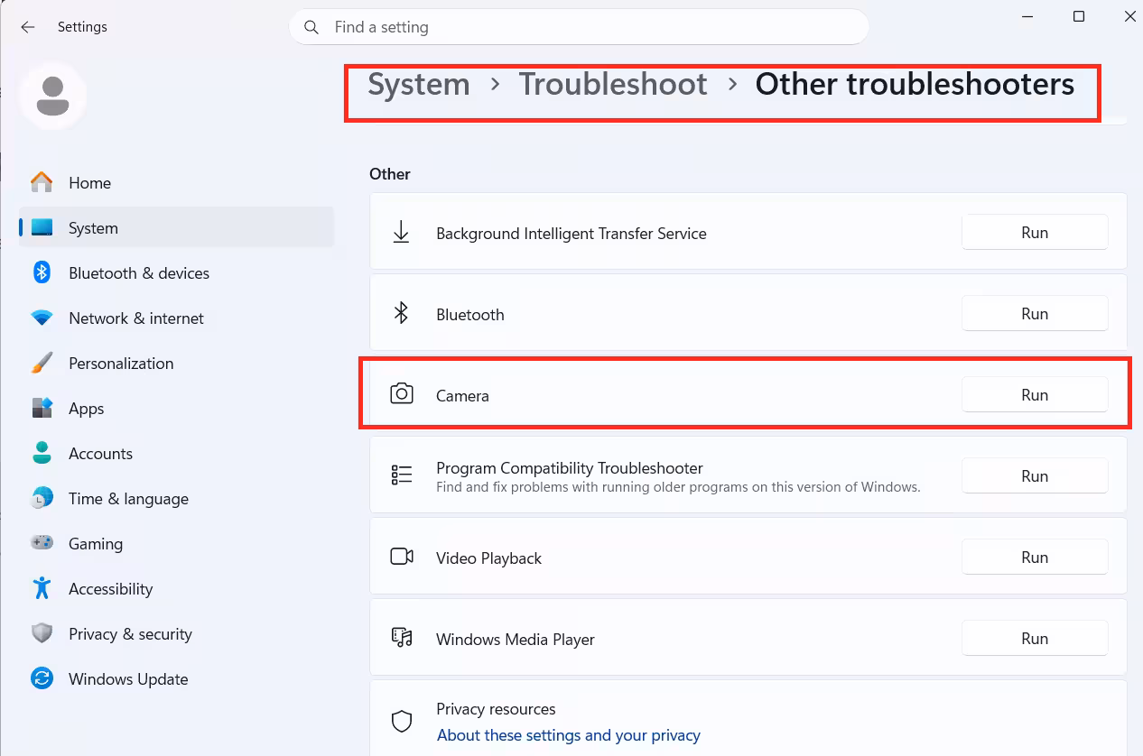Click the download arrow icon for Background Intelligent Transfer
The width and height of the screenshot is (1143, 756).
tap(401, 233)
